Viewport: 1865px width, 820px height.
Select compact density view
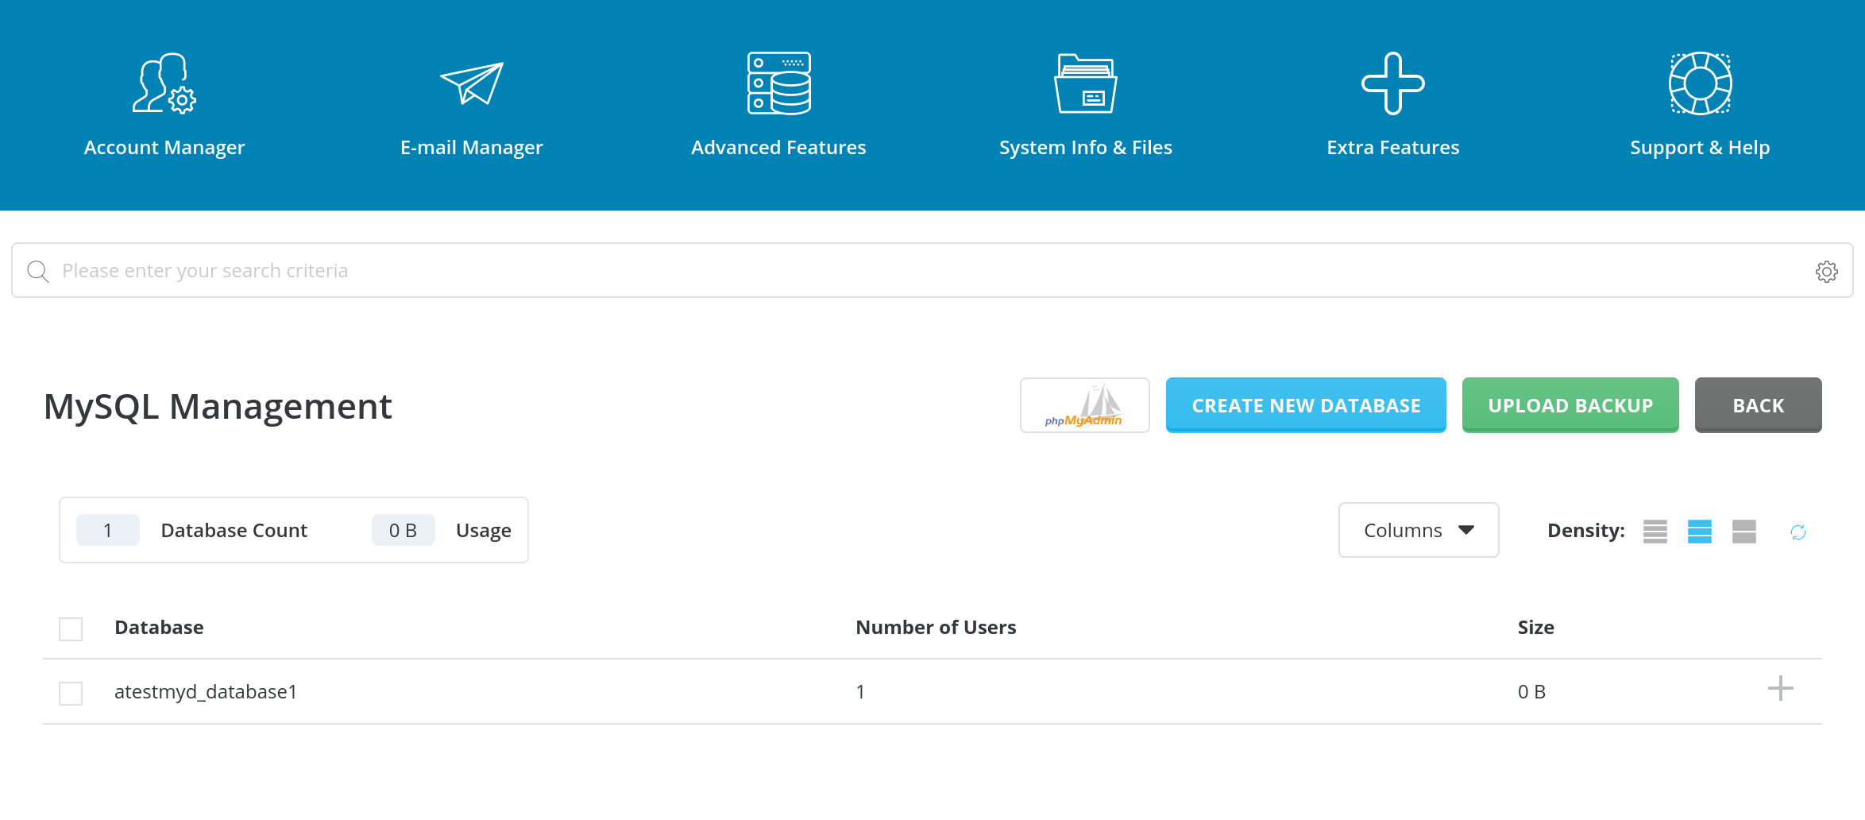(1655, 531)
